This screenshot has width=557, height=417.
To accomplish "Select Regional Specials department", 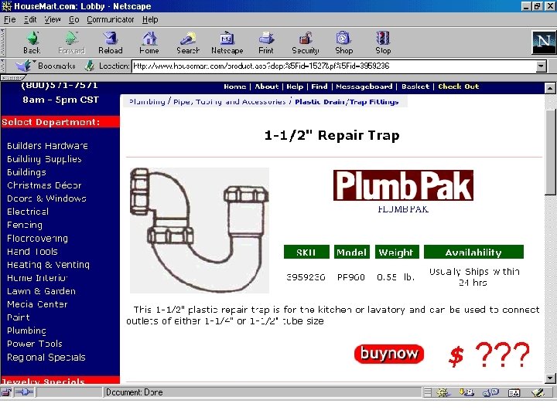I will pos(46,357).
